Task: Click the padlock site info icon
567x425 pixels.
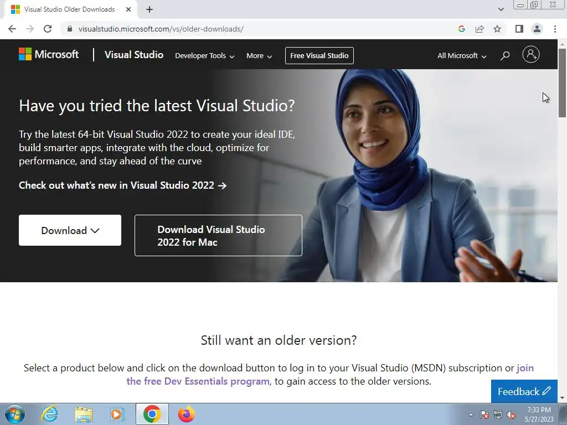Action: click(70, 29)
